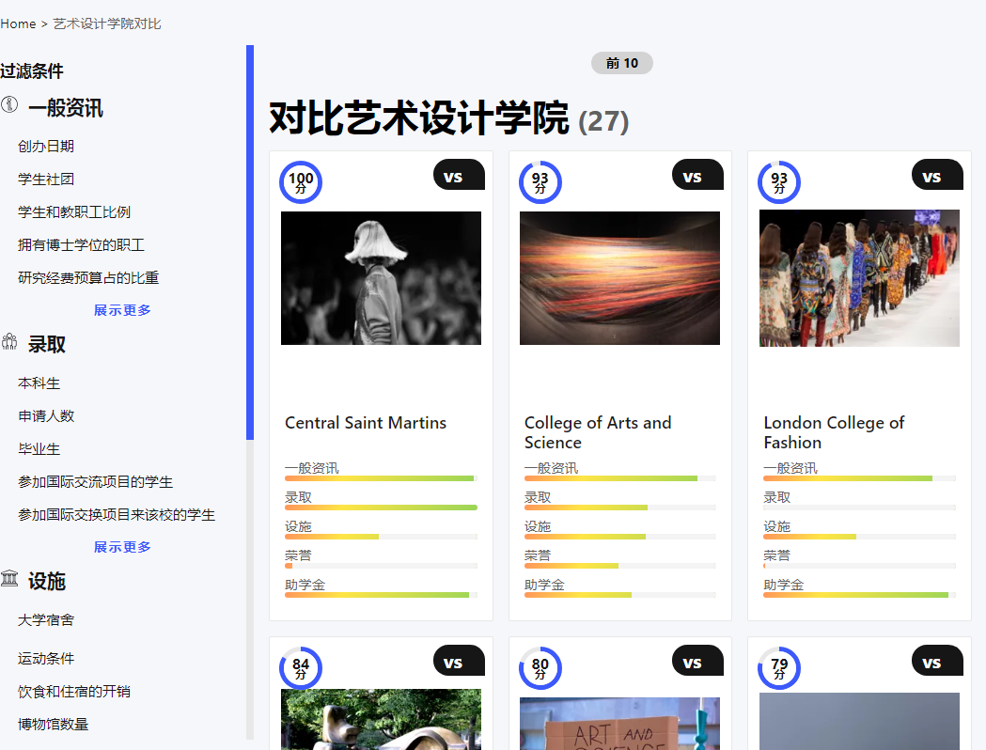The height and width of the screenshot is (750, 986).
Task: Select 本科生 filter
Action: pos(39,383)
